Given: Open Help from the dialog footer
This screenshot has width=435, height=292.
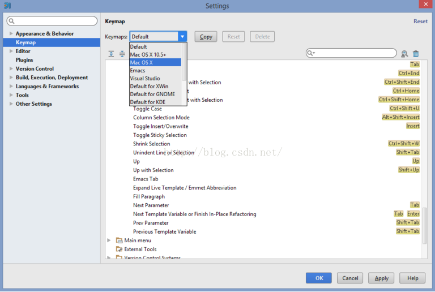Looking at the screenshot, I should pyautogui.click(x=412, y=278).
